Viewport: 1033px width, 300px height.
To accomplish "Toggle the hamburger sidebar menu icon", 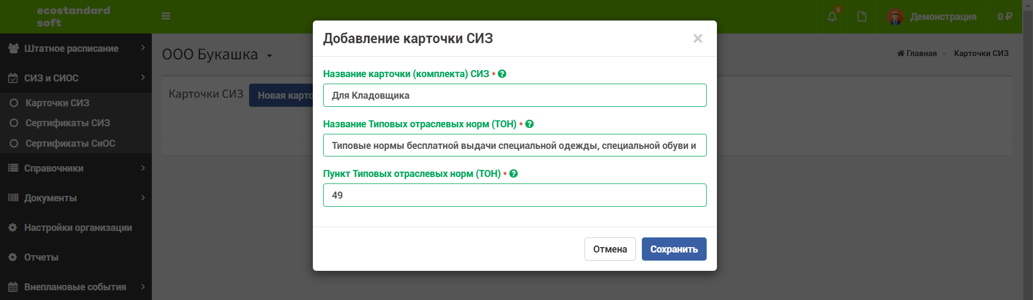I will click(x=166, y=16).
